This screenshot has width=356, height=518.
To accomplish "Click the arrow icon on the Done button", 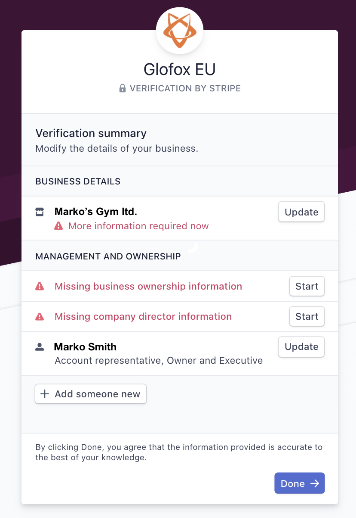I will [315, 483].
